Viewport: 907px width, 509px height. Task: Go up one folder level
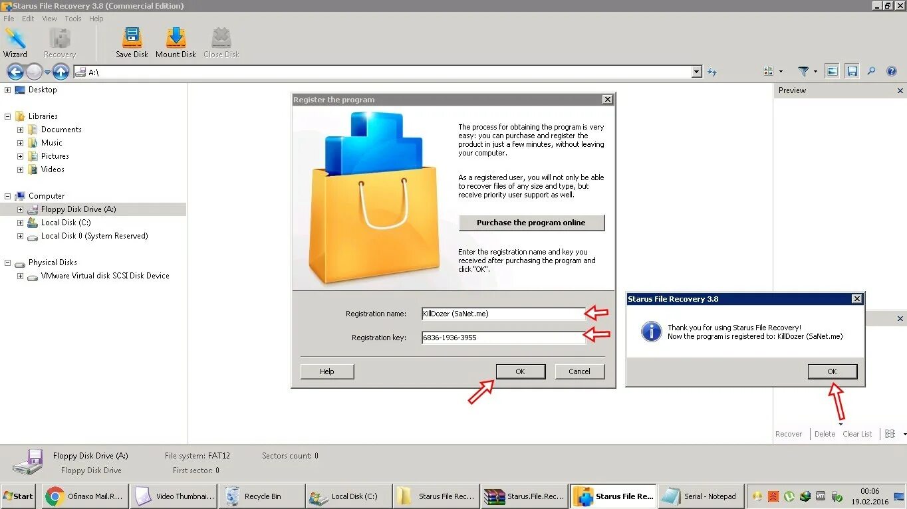coord(61,72)
